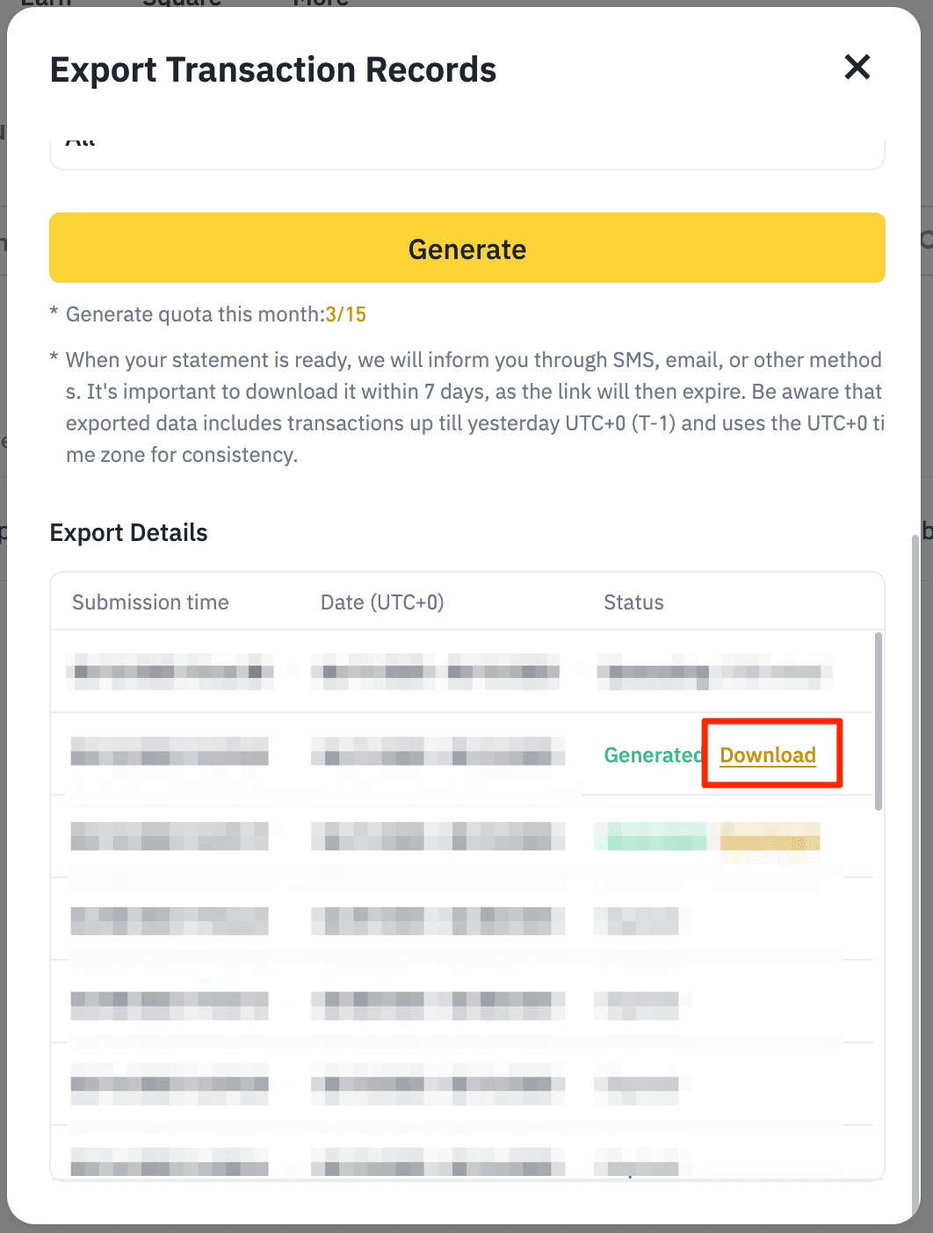Image resolution: width=933 pixels, height=1233 pixels.
Task: Click the Download link beside Generated
Action: tap(768, 755)
